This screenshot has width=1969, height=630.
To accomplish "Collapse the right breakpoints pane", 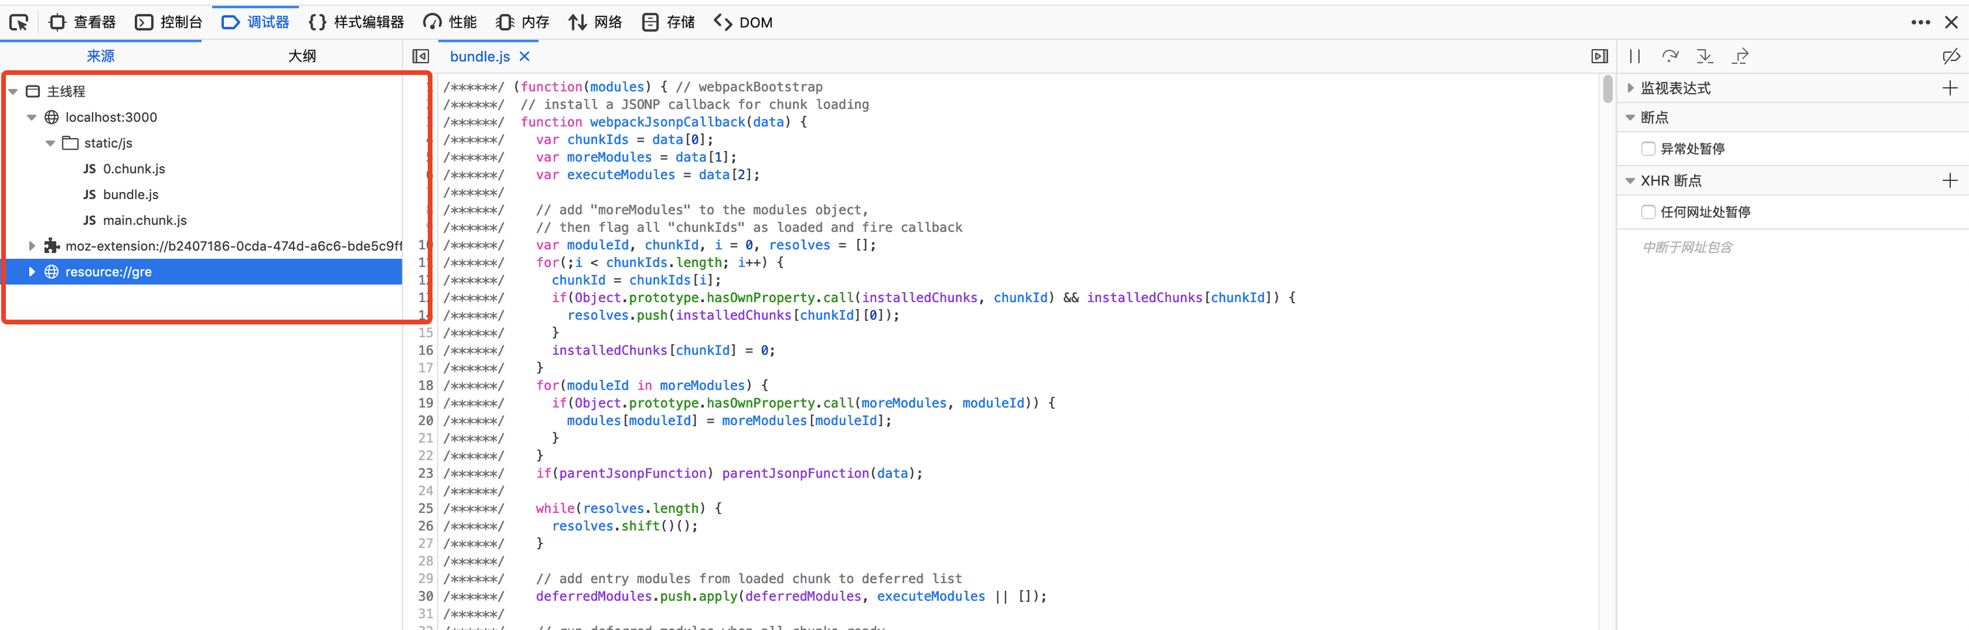I will point(1599,57).
